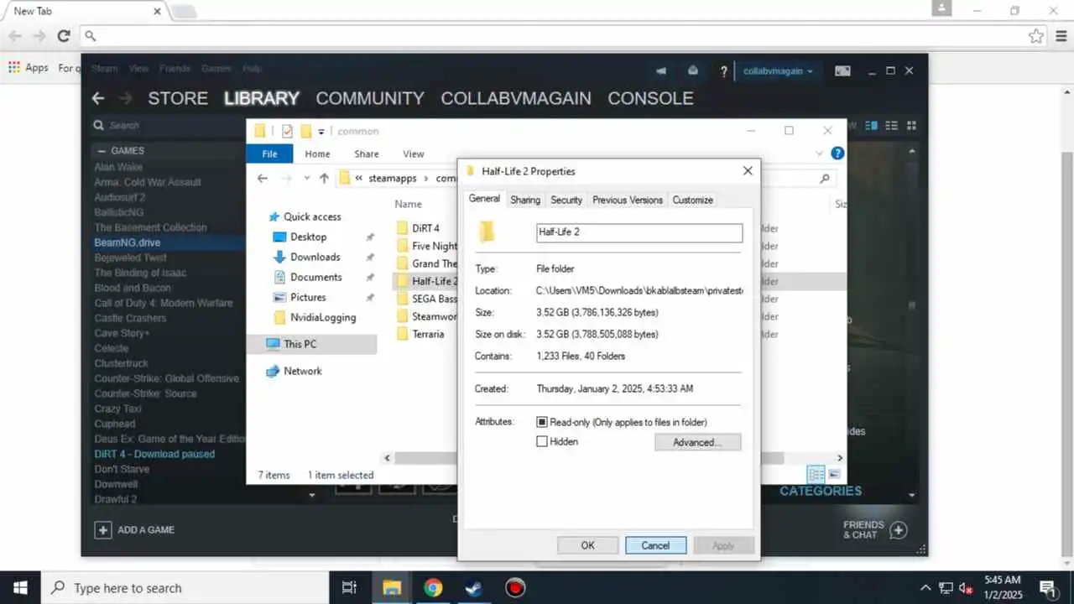The width and height of the screenshot is (1074, 604).
Task: Click Steam's announcements megaphone icon
Action: coord(661,71)
